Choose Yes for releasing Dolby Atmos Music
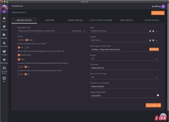Viewport: 169px width, 122px height. (x=19, y=48)
